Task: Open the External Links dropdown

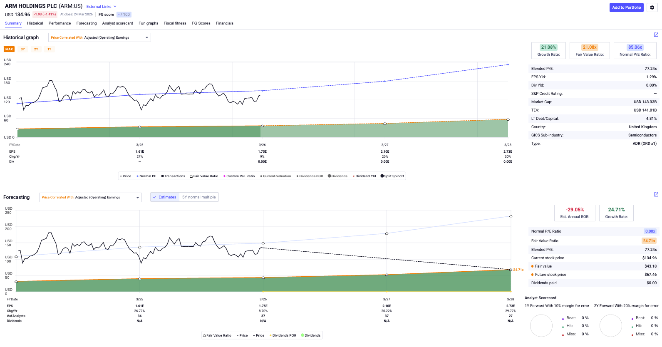Action: pyautogui.click(x=101, y=7)
